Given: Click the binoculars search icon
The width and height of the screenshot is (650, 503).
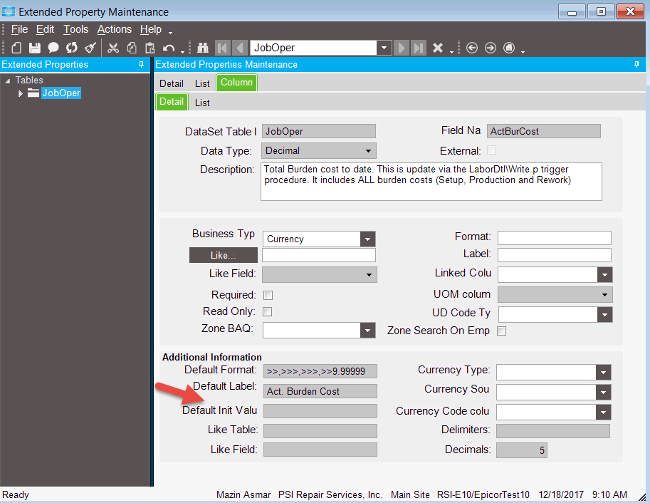Looking at the screenshot, I should [202, 48].
